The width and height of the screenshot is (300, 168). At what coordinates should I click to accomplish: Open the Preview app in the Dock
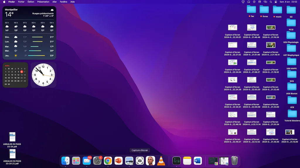point(129,161)
